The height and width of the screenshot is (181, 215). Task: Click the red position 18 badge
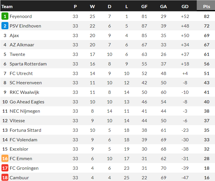click(x=5, y=178)
